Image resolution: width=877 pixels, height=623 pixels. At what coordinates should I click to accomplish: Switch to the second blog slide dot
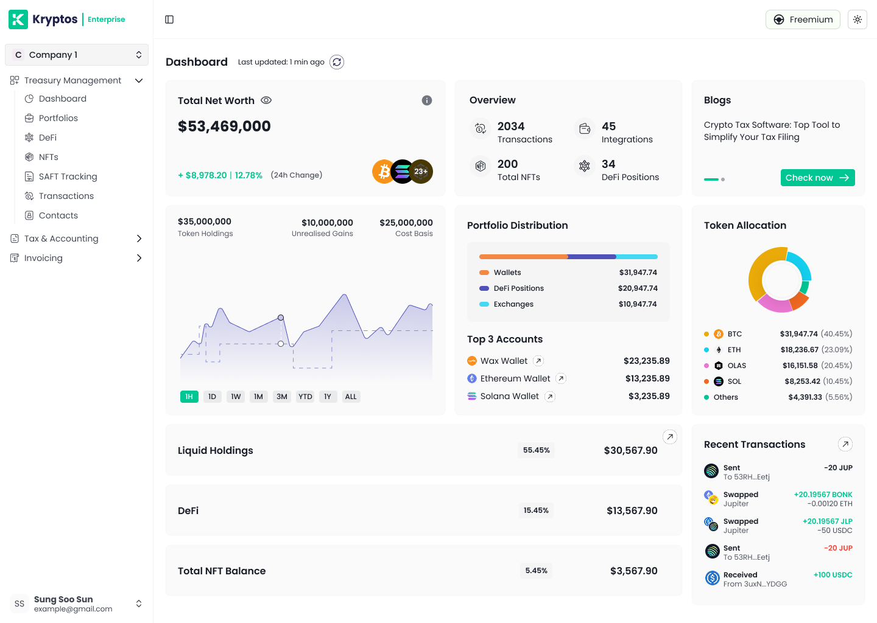tap(723, 179)
